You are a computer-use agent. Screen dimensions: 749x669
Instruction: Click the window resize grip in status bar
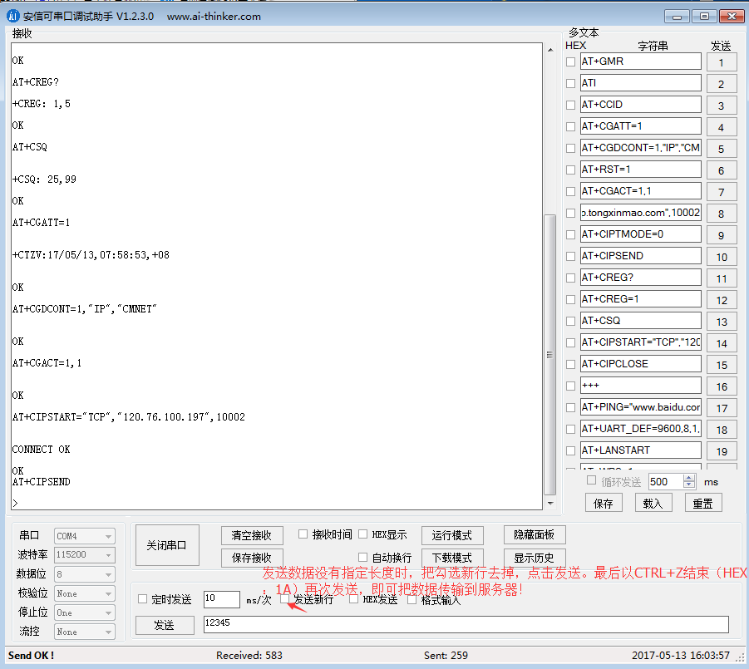740,657
